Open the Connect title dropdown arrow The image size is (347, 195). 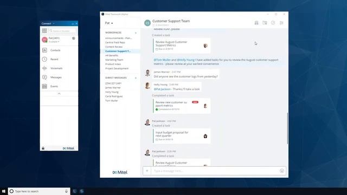54,23
